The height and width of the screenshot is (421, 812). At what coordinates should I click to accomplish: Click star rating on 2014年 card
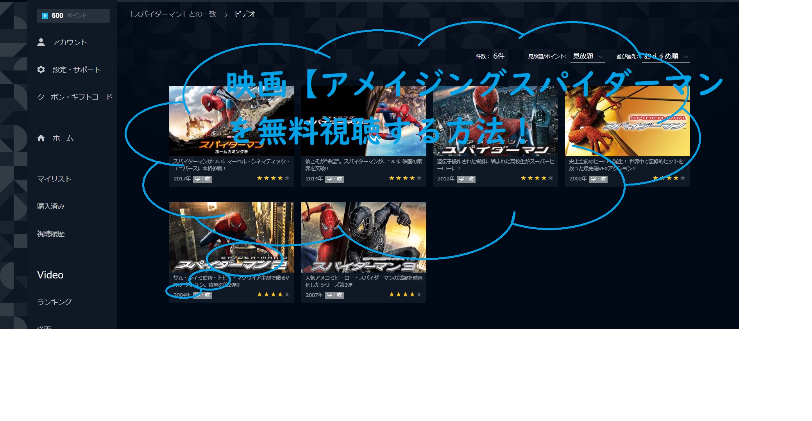tap(405, 178)
